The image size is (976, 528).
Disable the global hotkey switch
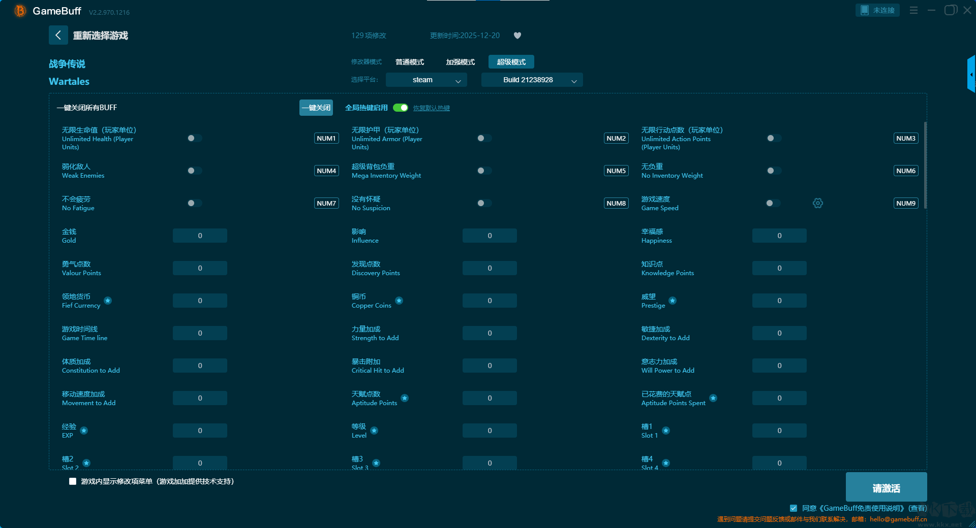[x=401, y=108]
